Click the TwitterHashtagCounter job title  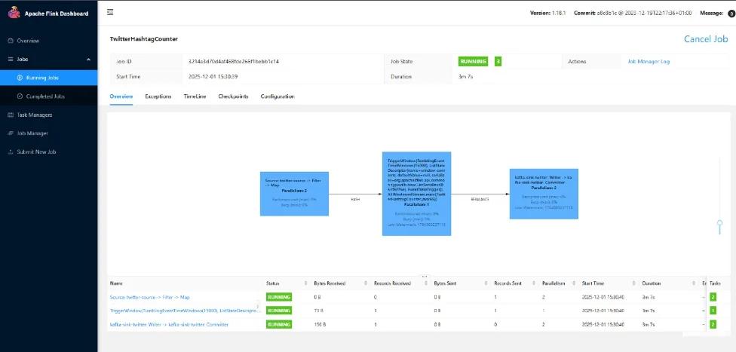(143, 39)
